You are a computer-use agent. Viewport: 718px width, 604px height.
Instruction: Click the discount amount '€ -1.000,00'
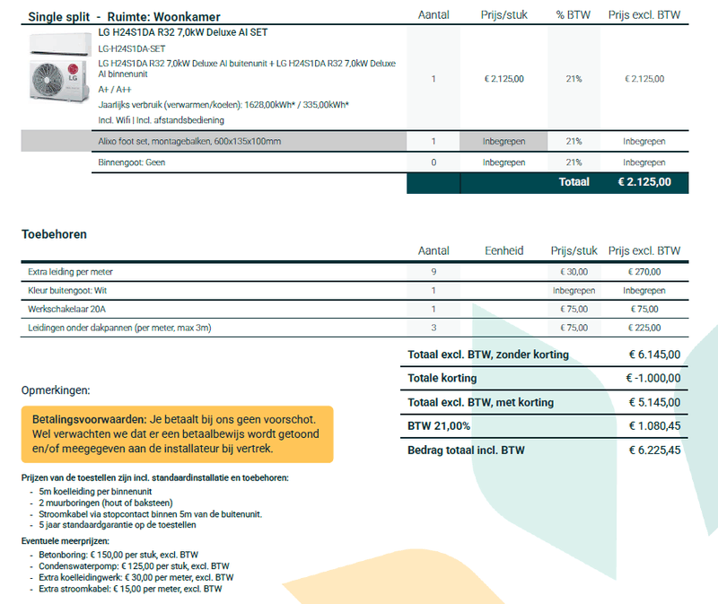click(x=653, y=378)
